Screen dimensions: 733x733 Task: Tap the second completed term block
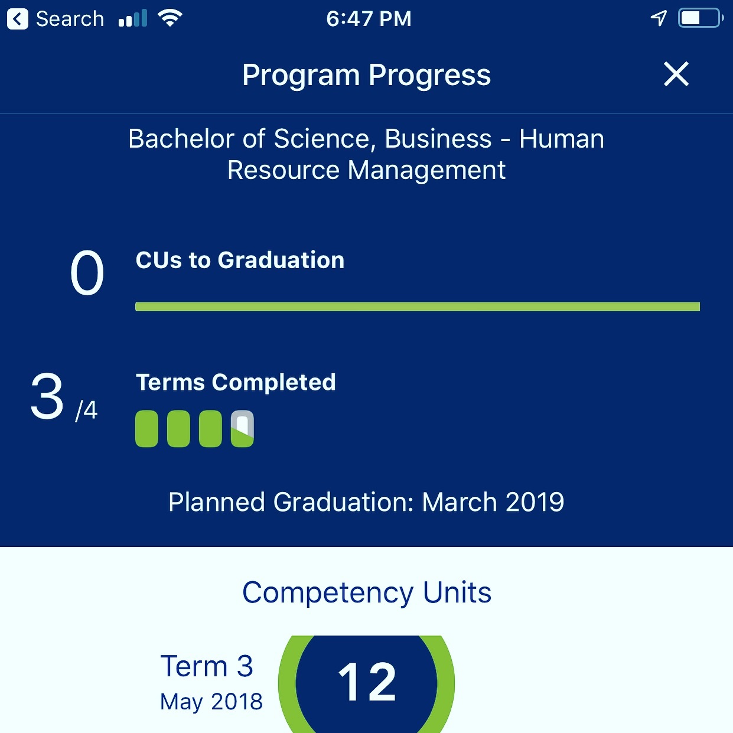click(178, 429)
